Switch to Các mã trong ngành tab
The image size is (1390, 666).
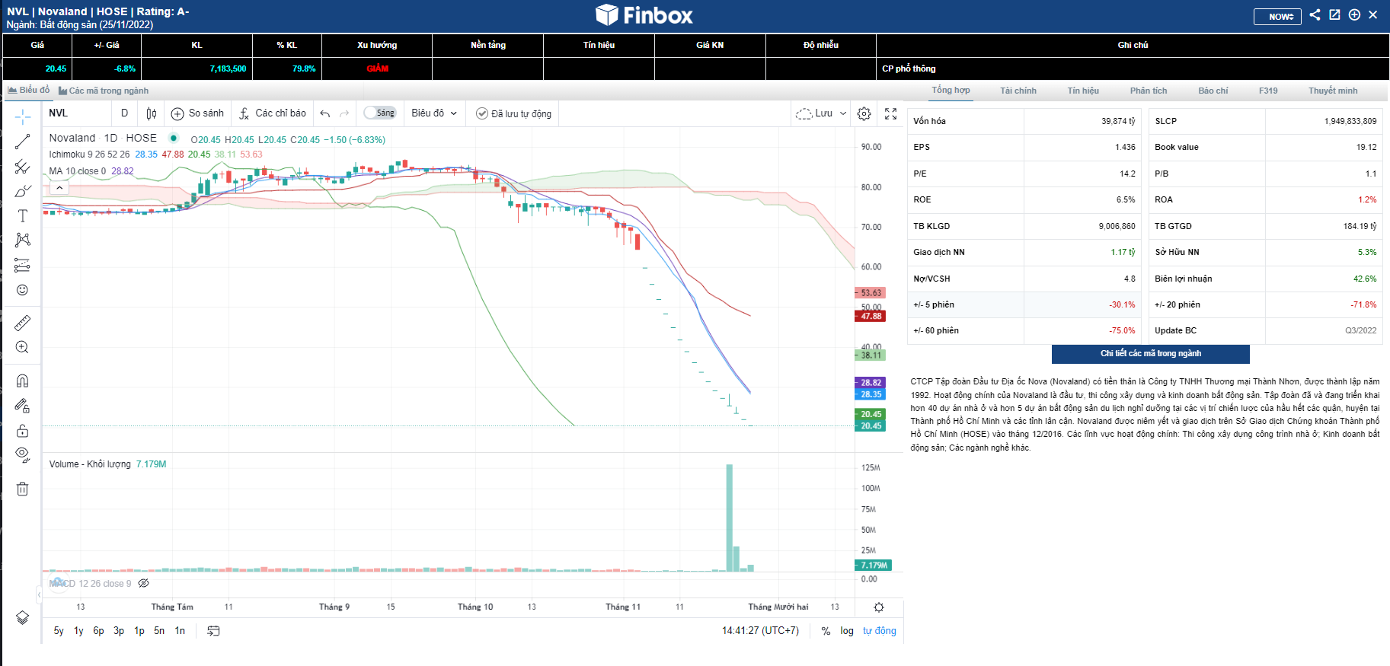pyautogui.click(x=104, y=91)
